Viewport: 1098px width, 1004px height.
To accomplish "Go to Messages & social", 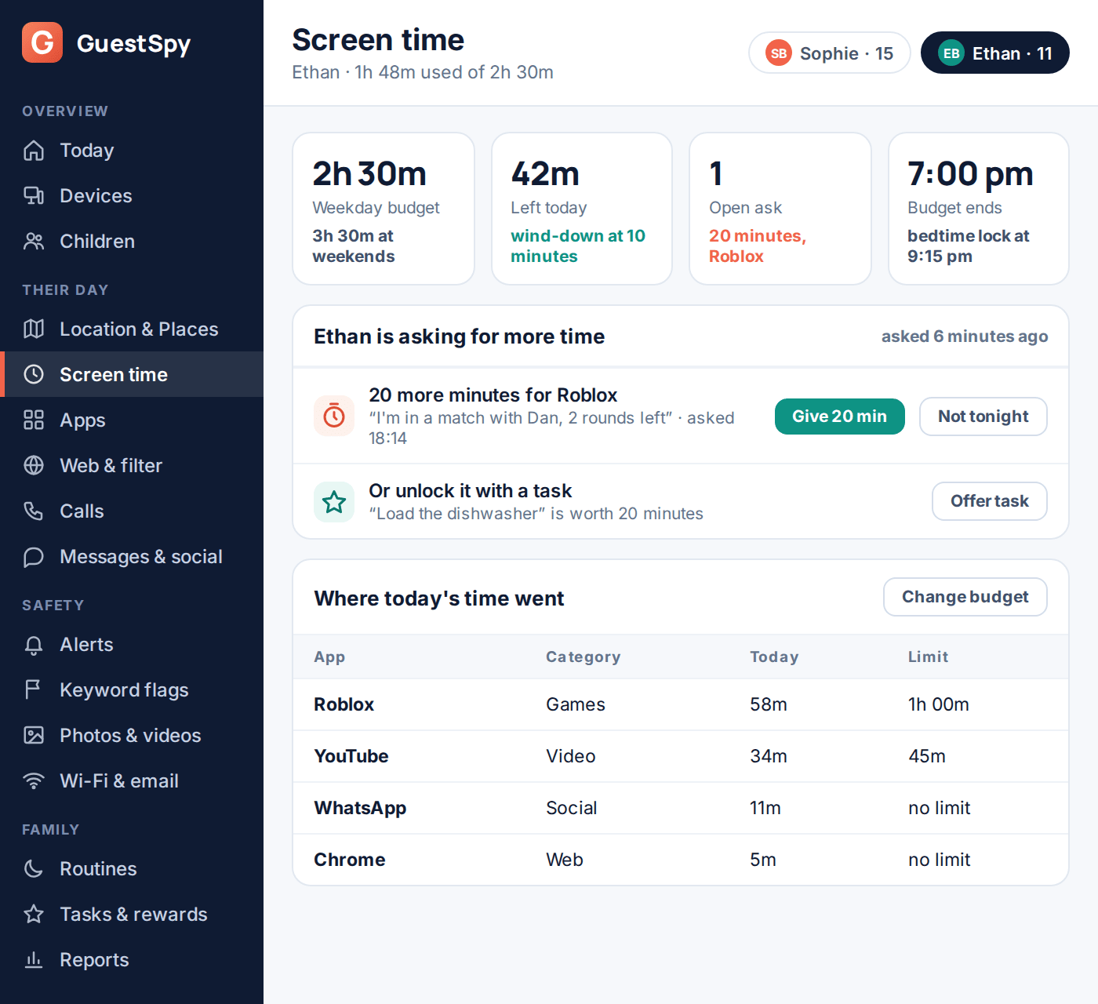I will point(132,556).
